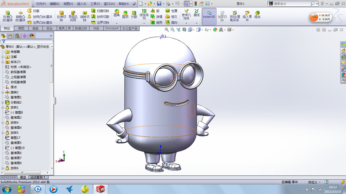Select the 旋转切除 revolved cut tool

tap(85, 16)
